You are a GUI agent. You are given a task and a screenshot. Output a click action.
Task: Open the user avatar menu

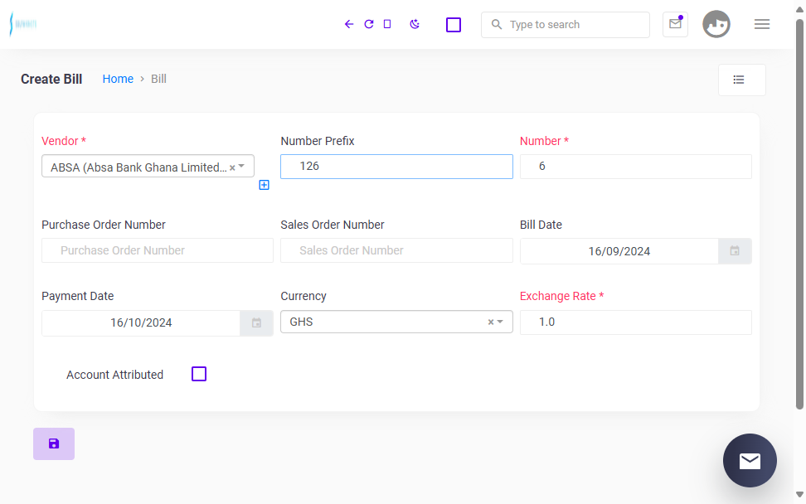pos(716,24)
